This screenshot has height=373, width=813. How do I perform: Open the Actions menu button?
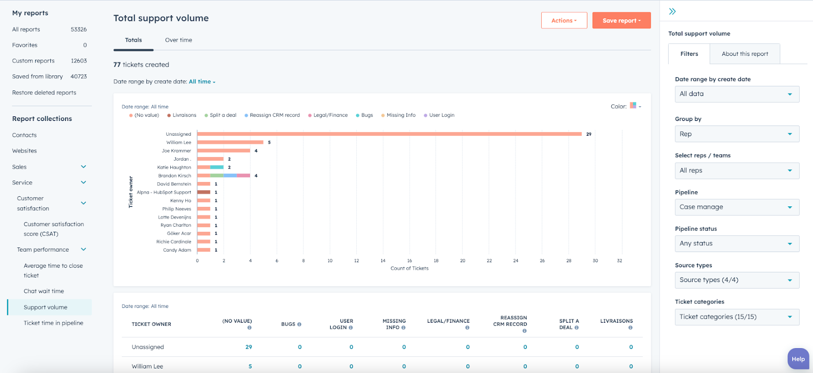[564, 20]
